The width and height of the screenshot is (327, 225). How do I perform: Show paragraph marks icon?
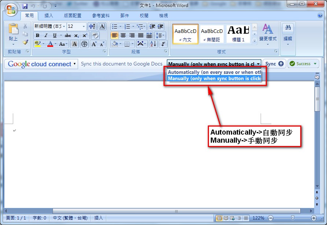coord(163,44)
